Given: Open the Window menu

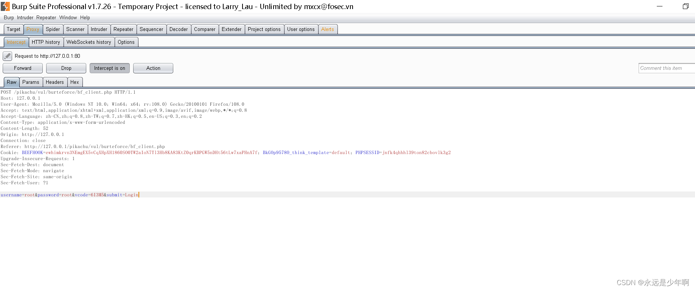Looking at the screenshot, I should (x=68, y=18).
